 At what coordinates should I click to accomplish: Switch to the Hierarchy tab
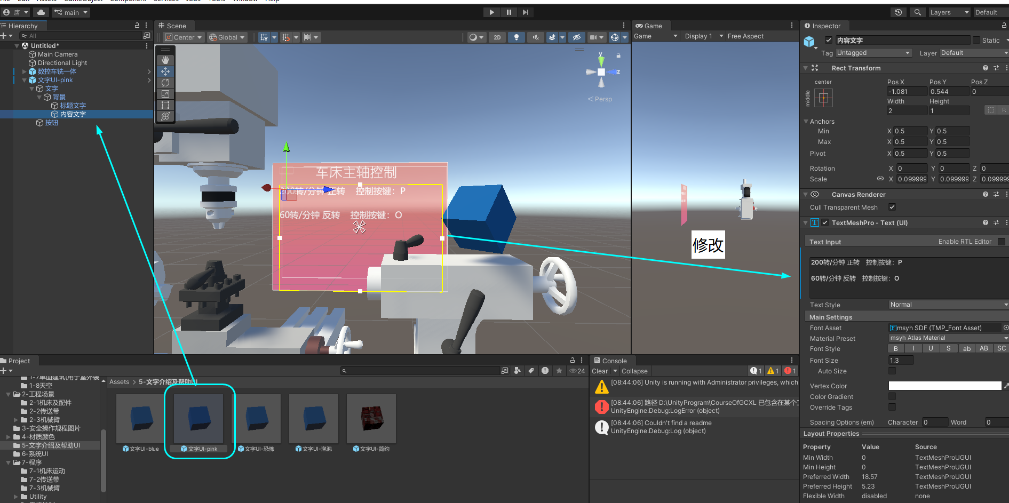(x=23, y=26)
